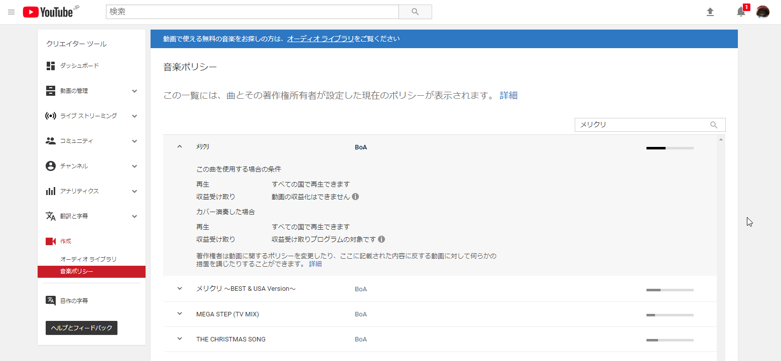
Task: Click the チャンネル account icon
Action: pyautogui.click(x=50, y=166)
